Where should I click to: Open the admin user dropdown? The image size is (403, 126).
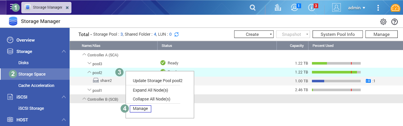pyautogui.click(x=356, y=8)
